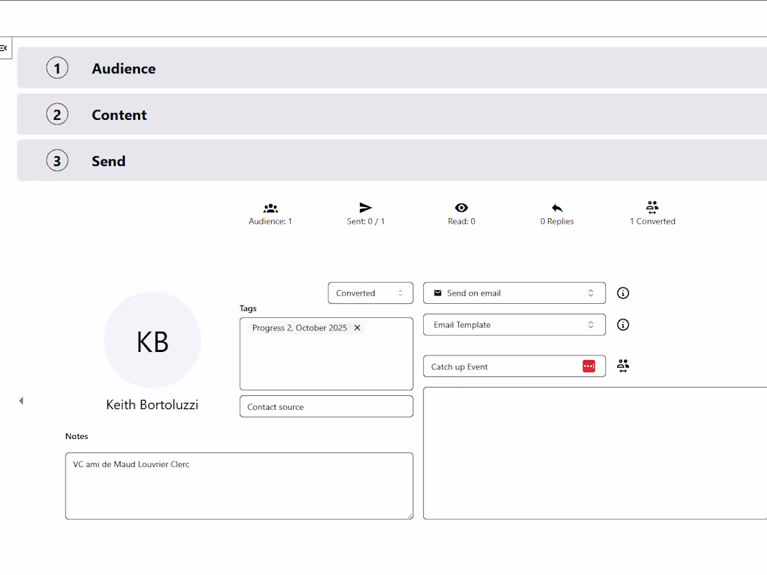767x575 pixels.
Task: Open the Converted status dropdown
Action: [370, 293]
